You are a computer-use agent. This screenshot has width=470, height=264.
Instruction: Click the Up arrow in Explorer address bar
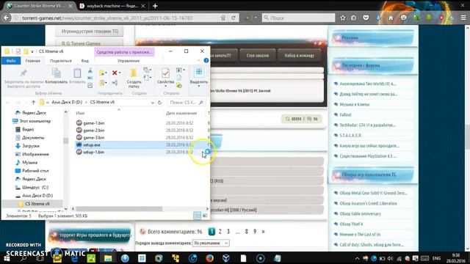(x=33, y=103)
